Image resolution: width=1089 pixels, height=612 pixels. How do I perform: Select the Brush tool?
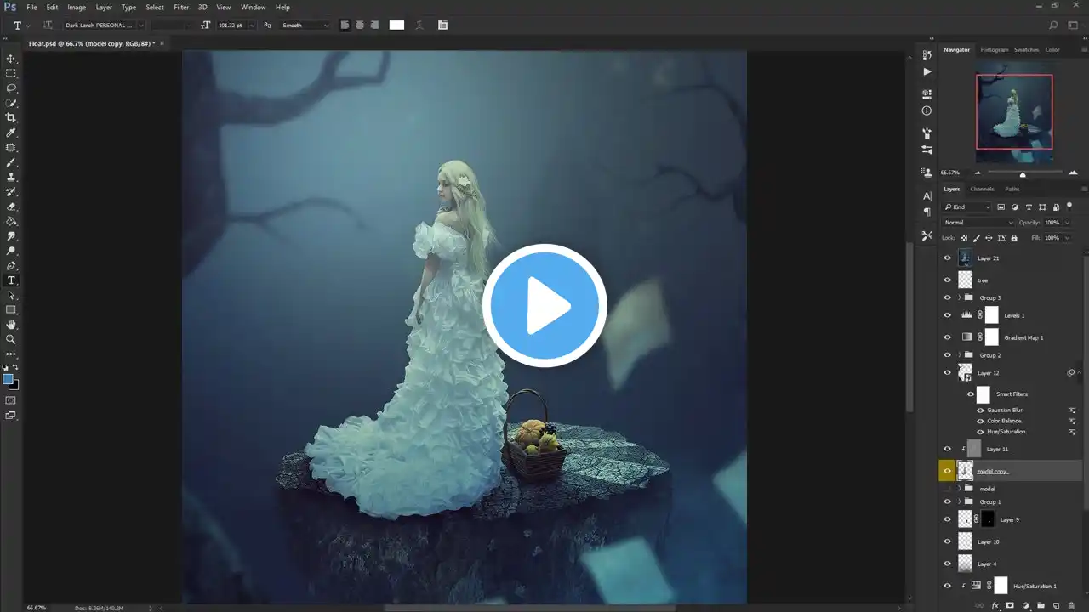[x=11, y=162]
